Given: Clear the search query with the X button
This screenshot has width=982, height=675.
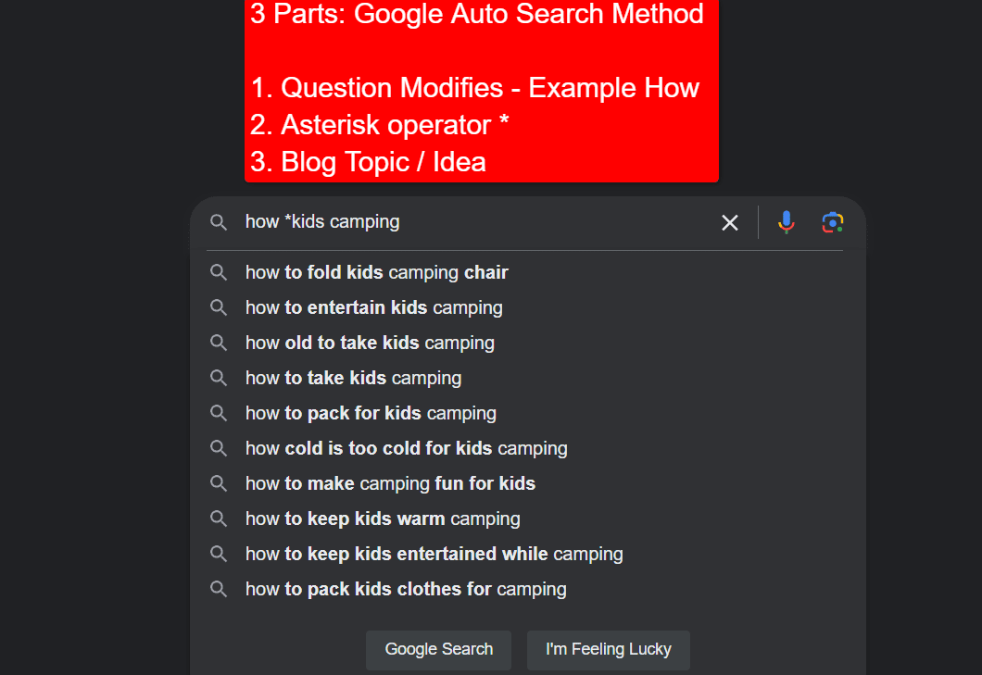Looking at the screenshot, I should (729, 222).
